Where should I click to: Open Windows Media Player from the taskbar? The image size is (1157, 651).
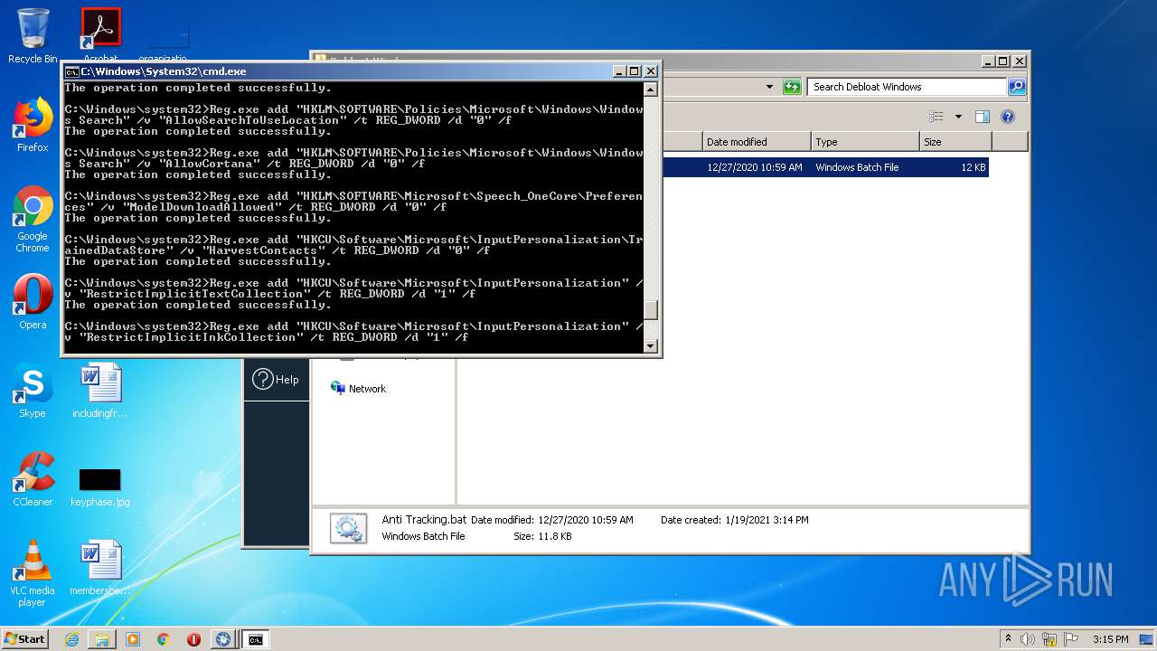click(133, 639)
